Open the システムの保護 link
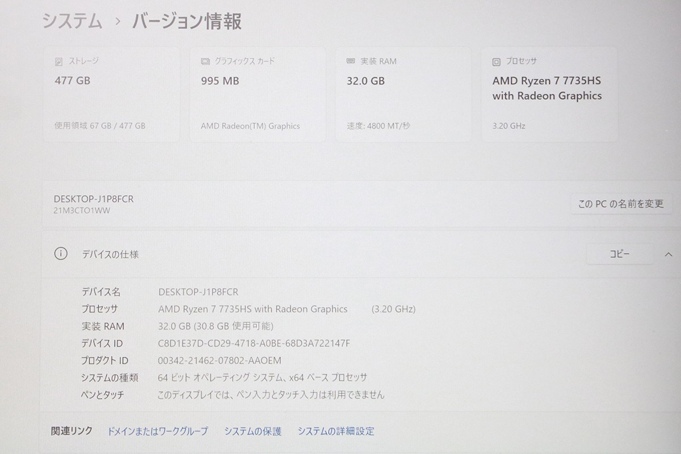 [253, 431]
